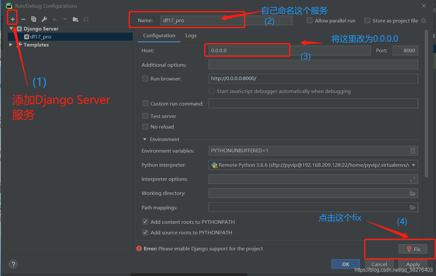The image size is (436, 276).
Task: Click the Port field showing 8000
Action: (x=405, y=50)
